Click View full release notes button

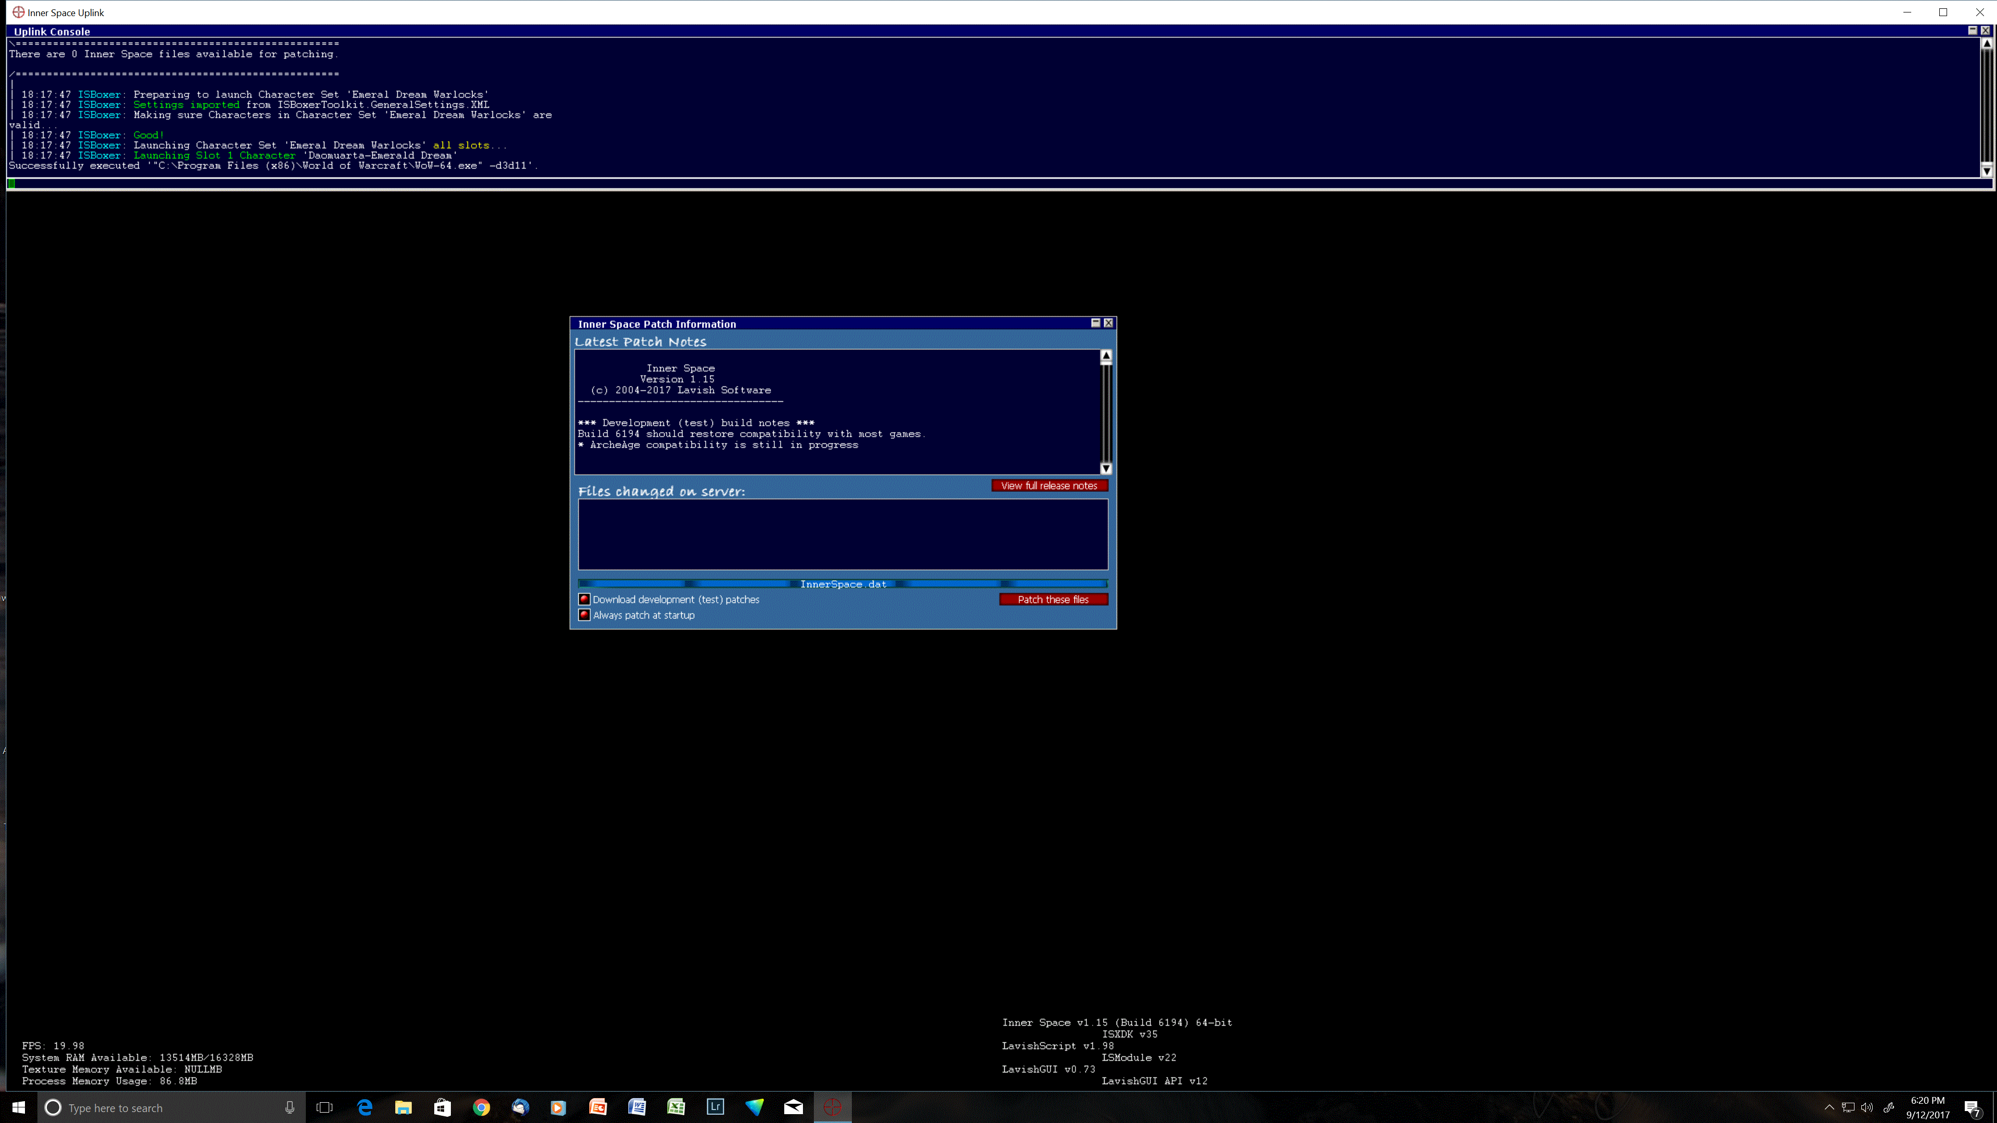point(1049,486)
